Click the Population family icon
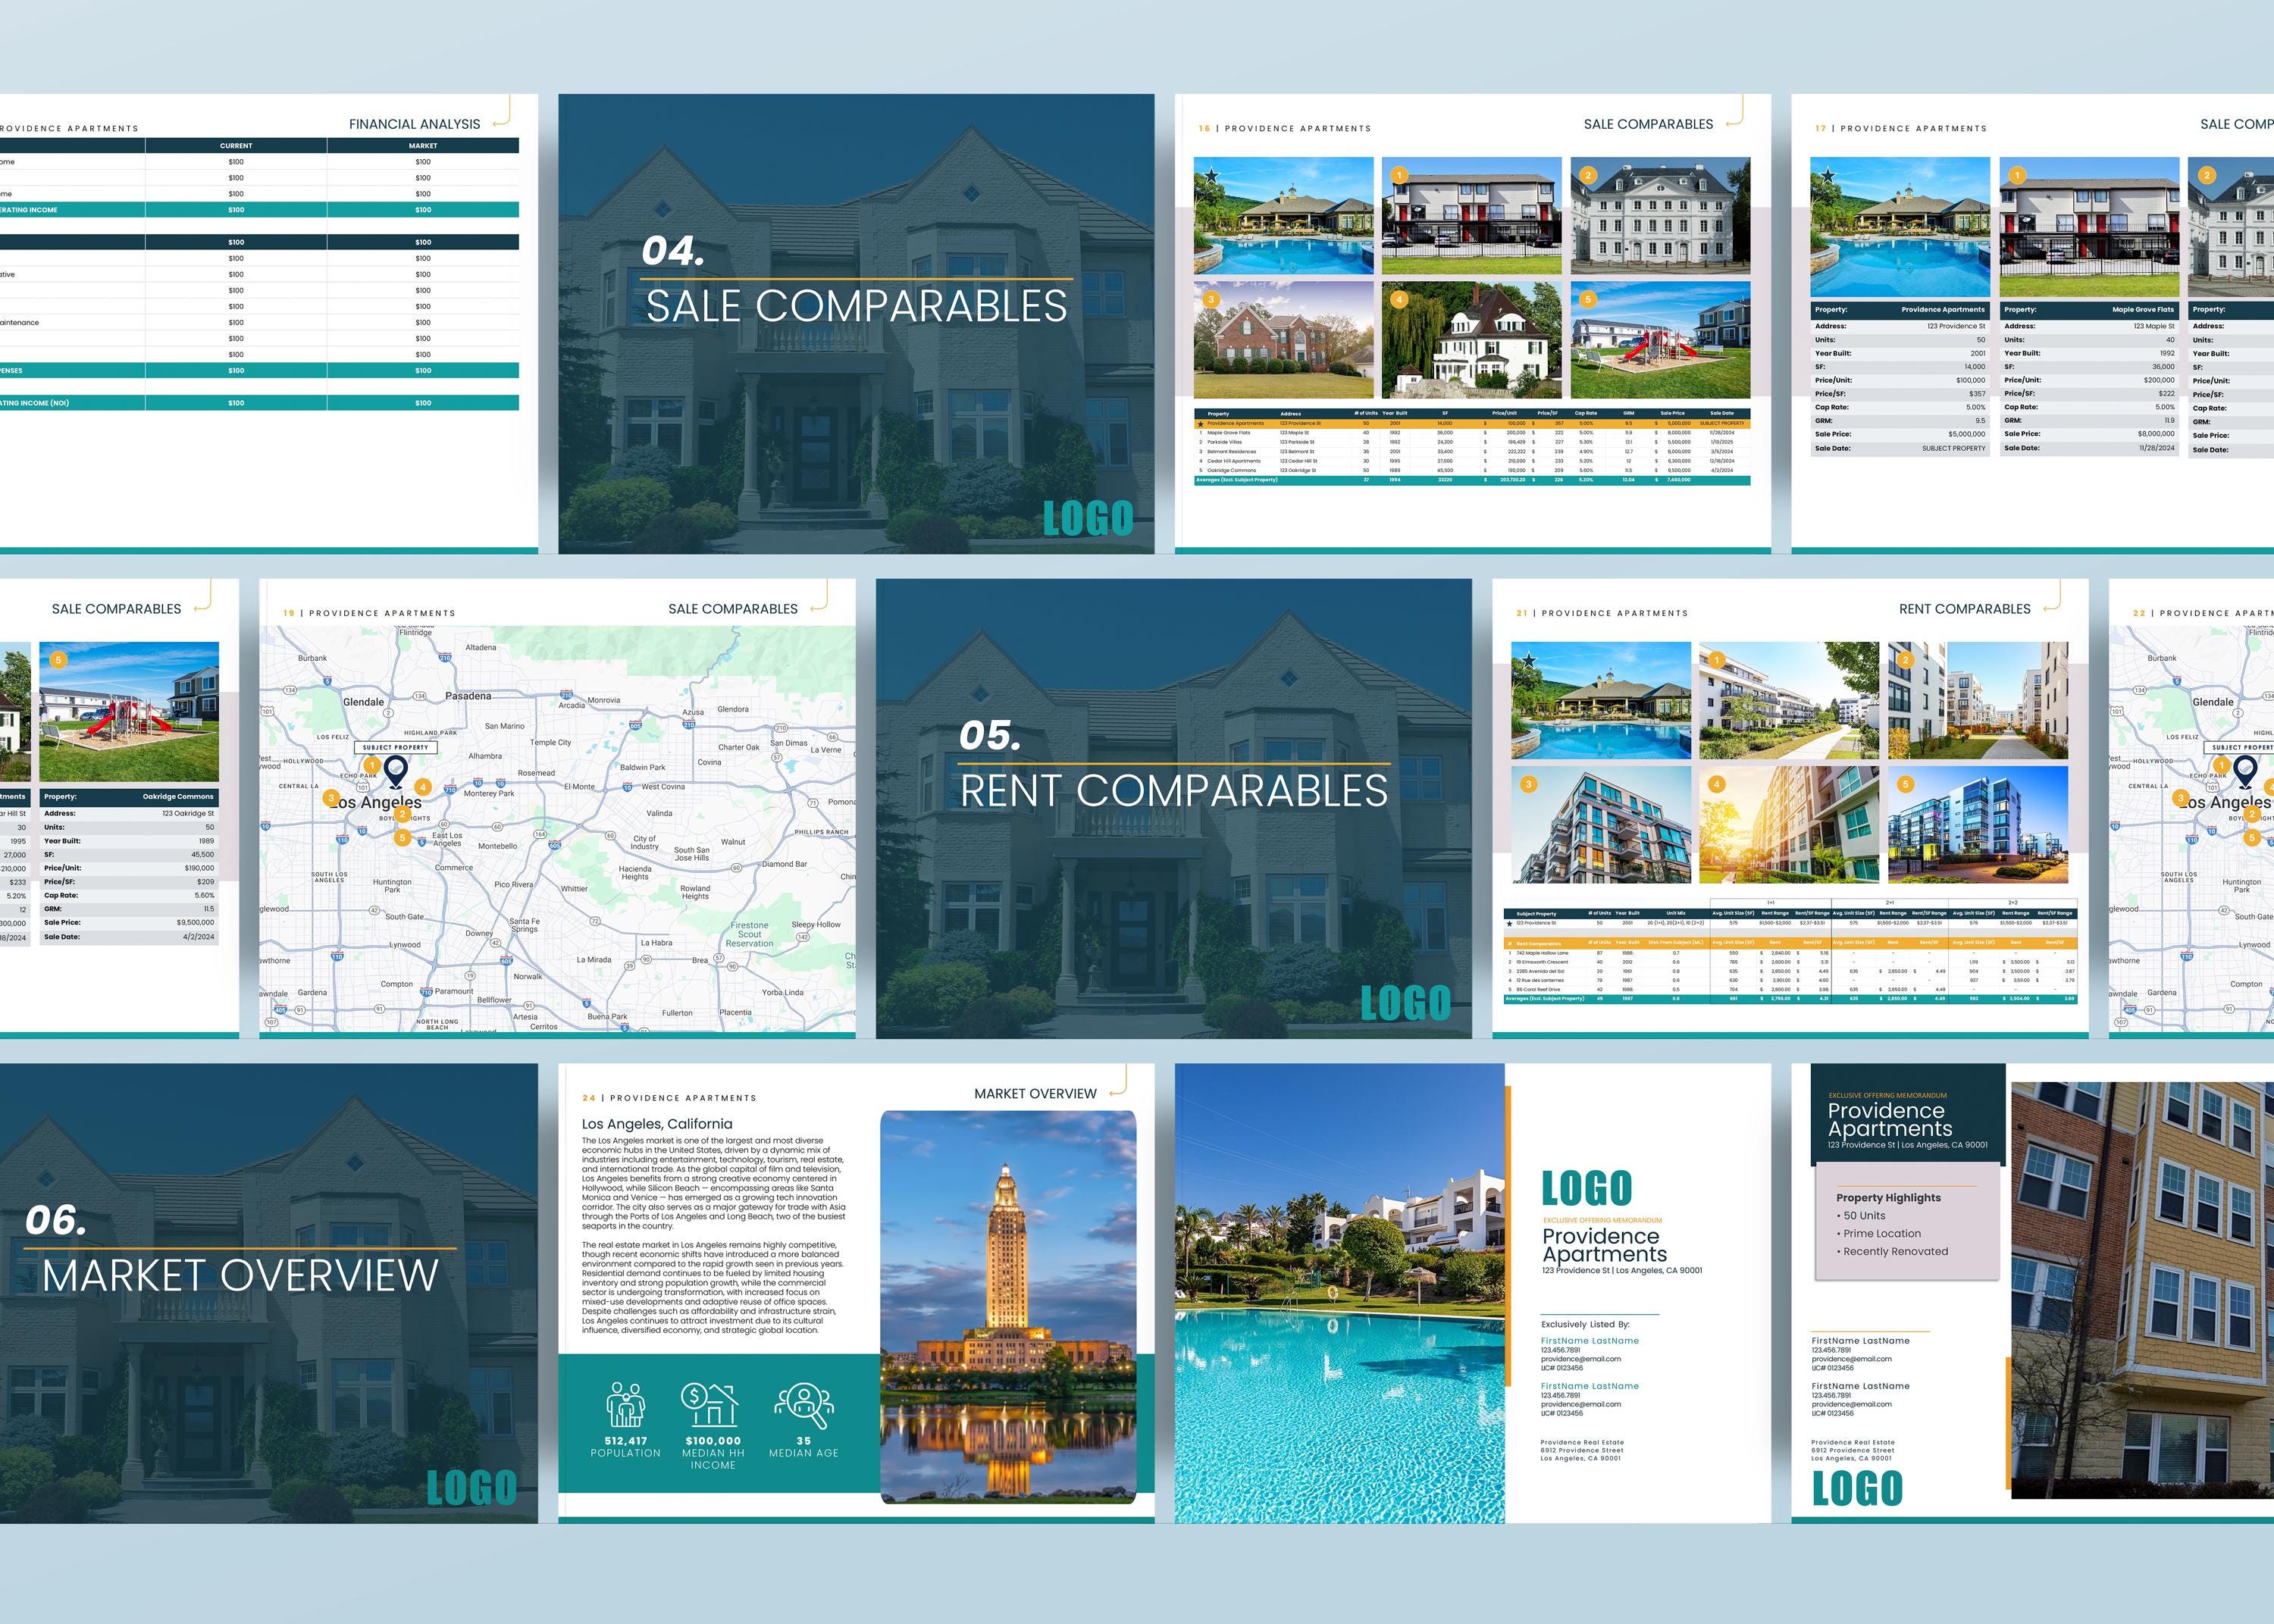Image resolution: width=2274 pixels, height=1624 pixels. (626, 1405)
